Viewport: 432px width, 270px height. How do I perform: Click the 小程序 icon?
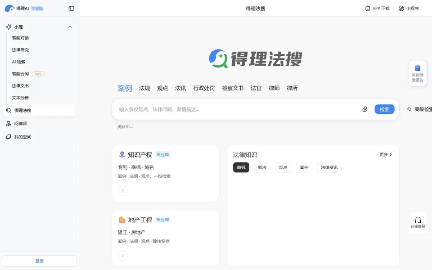click(401, 9)
